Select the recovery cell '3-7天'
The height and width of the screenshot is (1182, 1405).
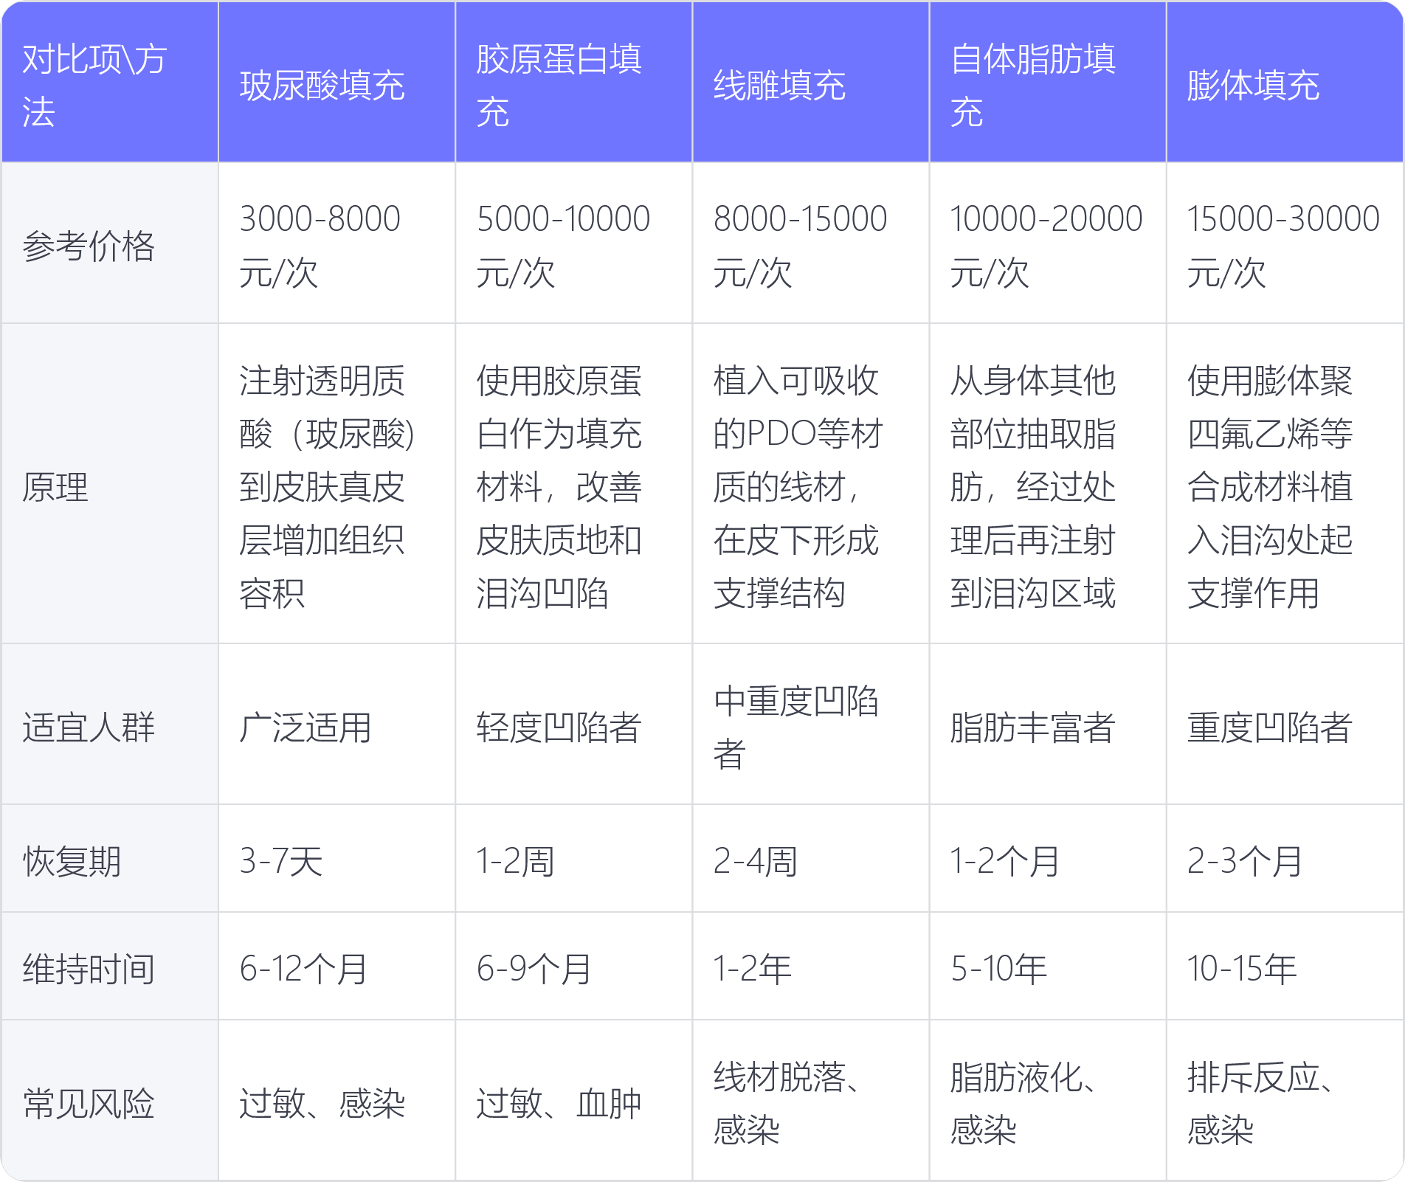pyautogui.click(x=336, y=858)
